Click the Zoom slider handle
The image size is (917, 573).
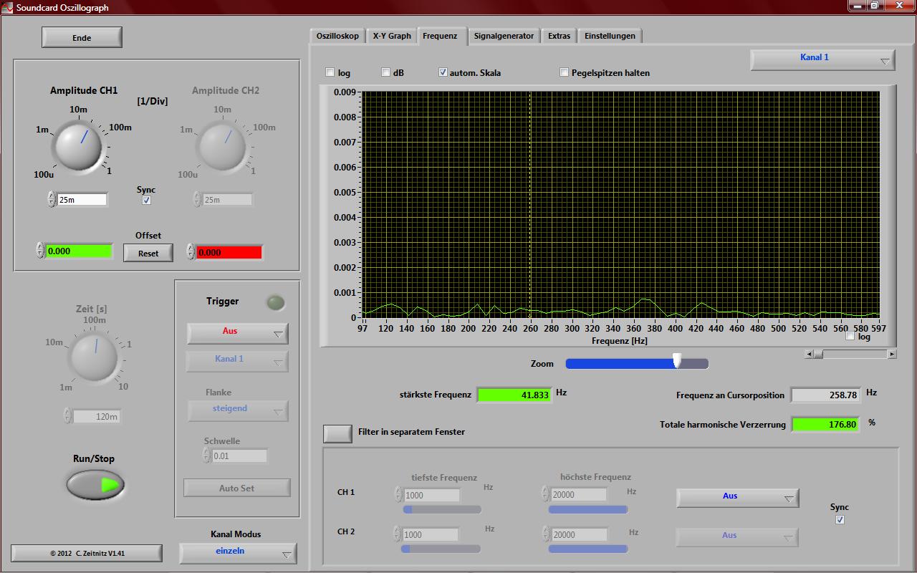(x=677, y=362)
